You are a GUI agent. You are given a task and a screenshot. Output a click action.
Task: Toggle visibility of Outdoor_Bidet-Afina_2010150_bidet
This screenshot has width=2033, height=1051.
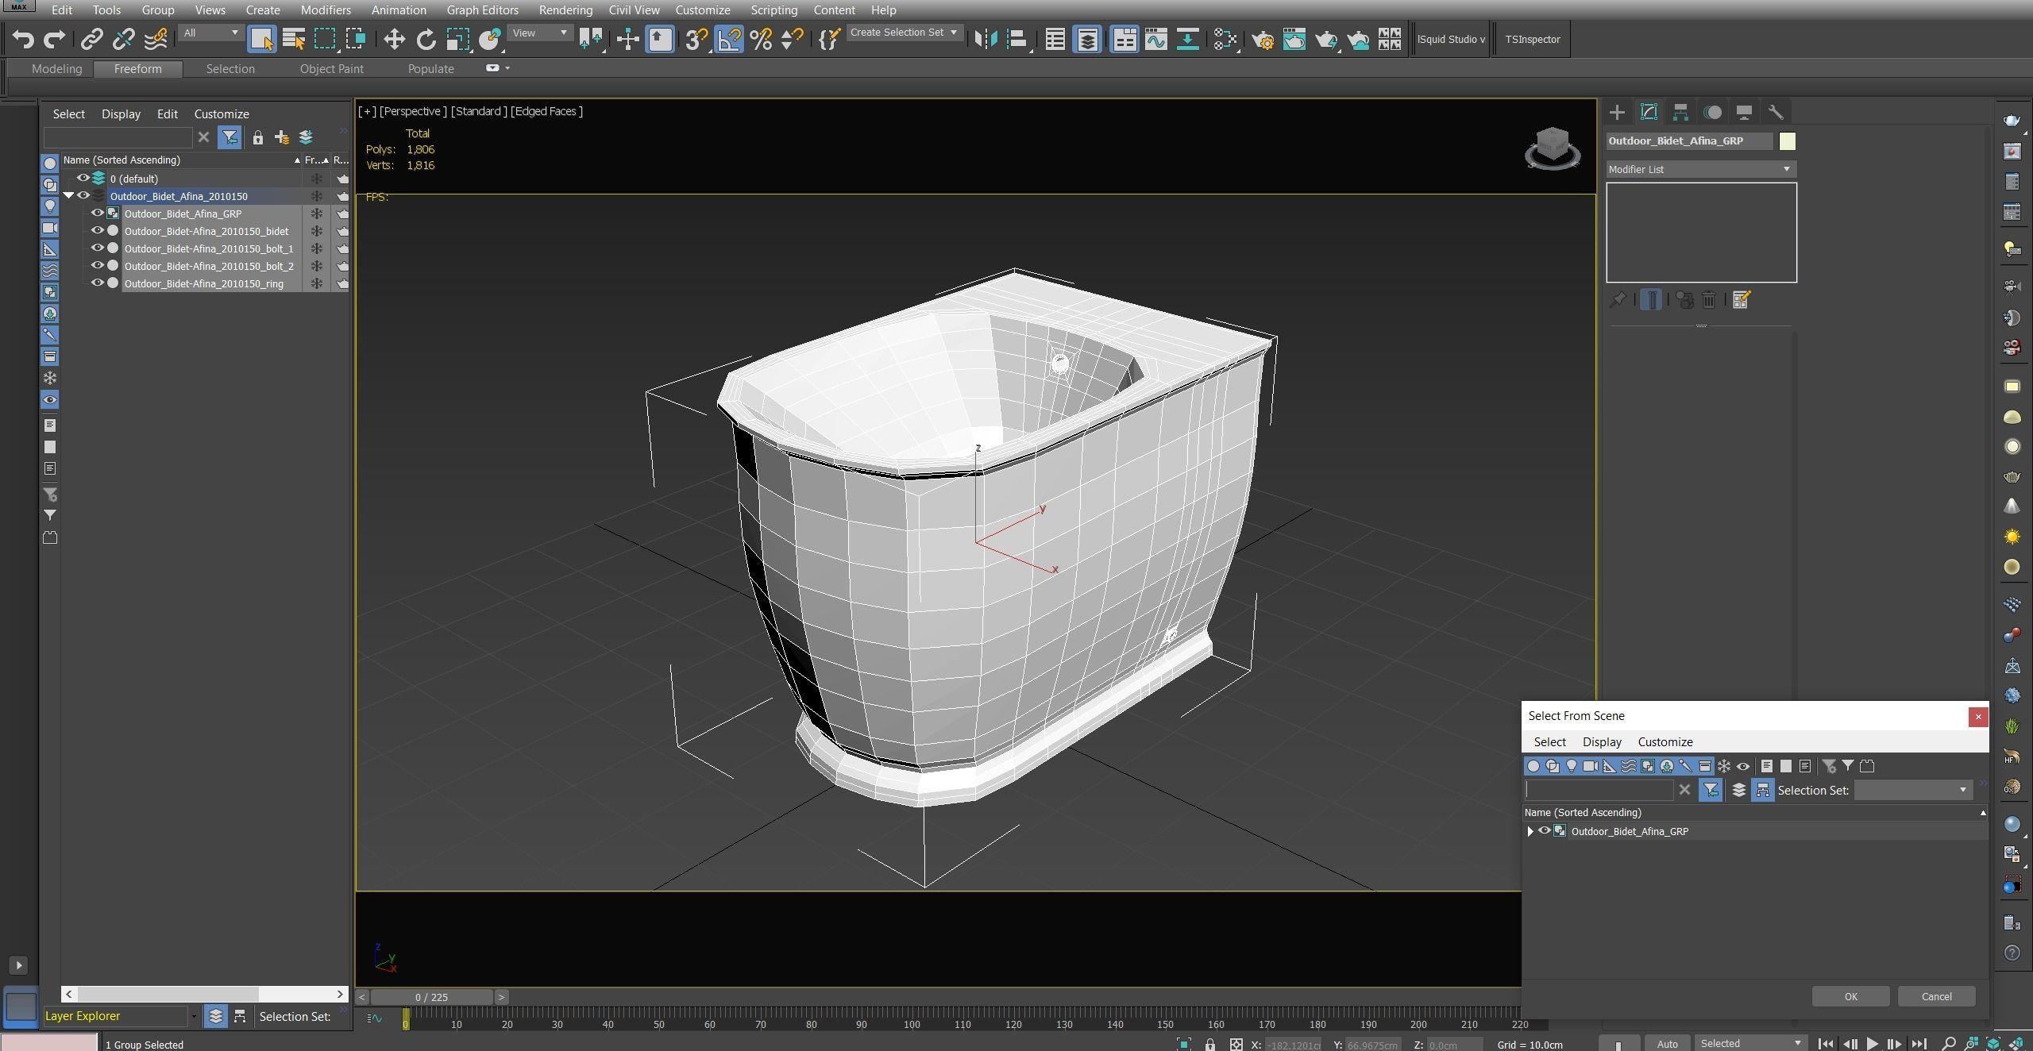point(97,230)
